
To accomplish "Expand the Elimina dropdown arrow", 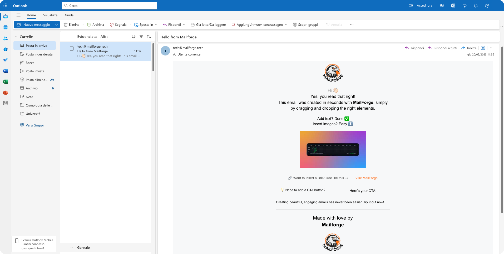I will point(82,25).
